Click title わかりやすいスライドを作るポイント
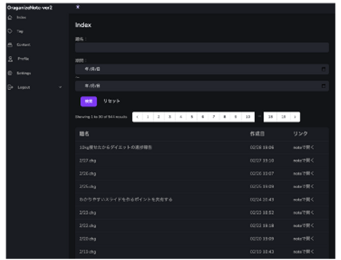Viewport: 341px width, 260px height. click(x=126, y=200)
